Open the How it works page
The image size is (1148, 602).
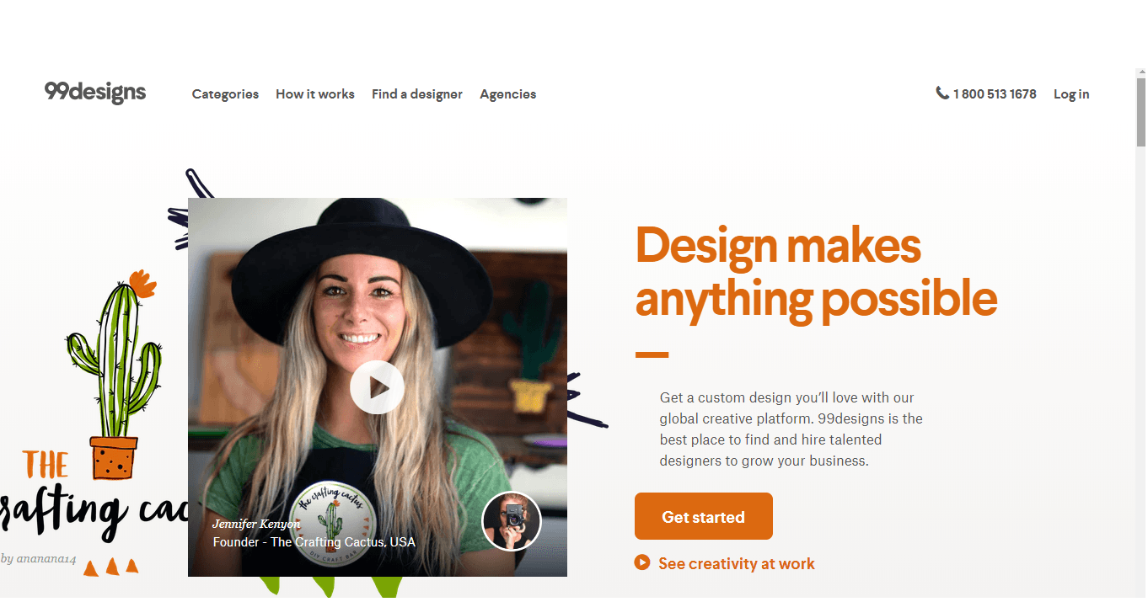click(315, 94)
